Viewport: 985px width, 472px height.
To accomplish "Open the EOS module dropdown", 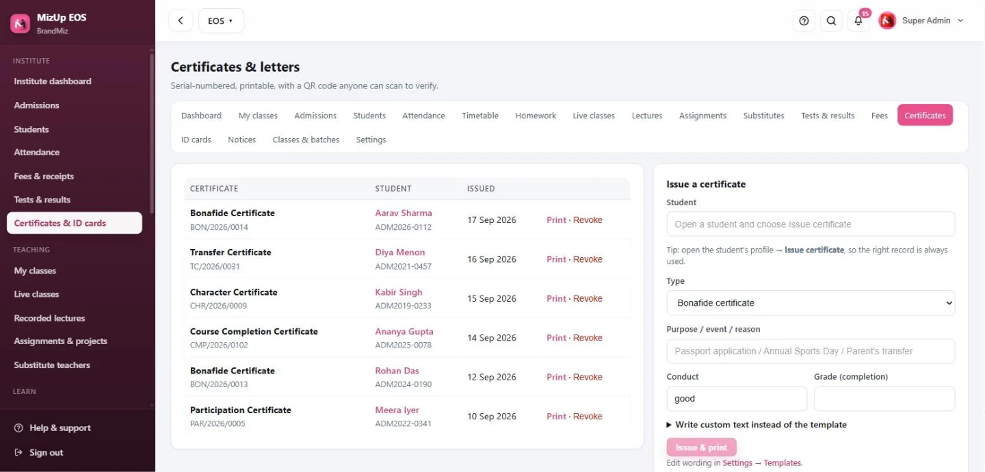I will tap(221, 21).
